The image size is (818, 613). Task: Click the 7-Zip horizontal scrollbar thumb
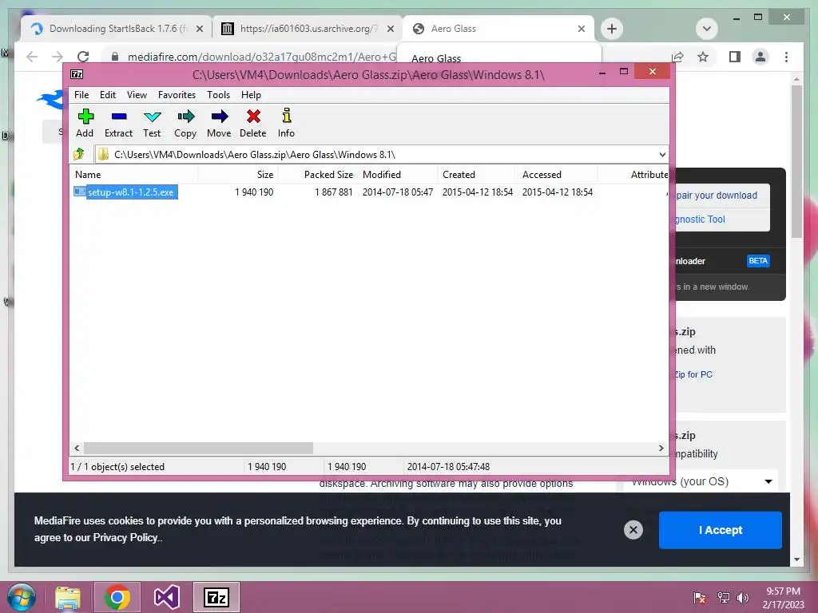coord(198,449)
